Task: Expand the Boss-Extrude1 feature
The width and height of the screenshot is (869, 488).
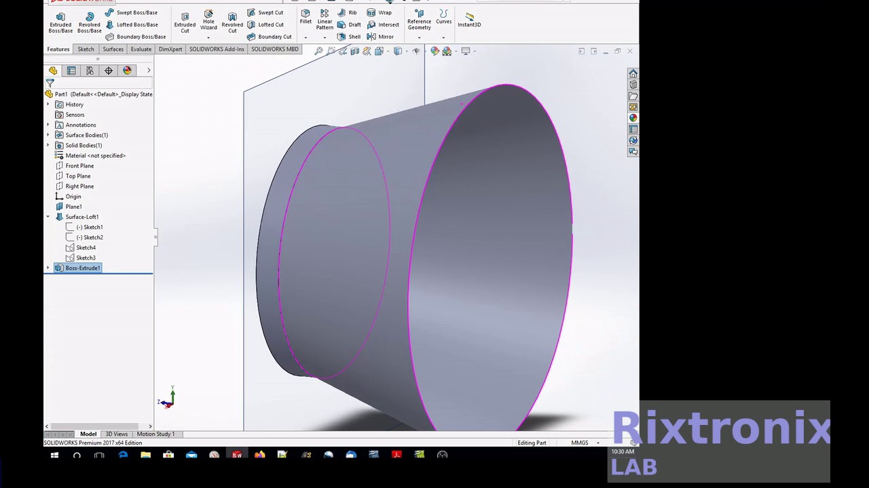Action: point(48,268)
